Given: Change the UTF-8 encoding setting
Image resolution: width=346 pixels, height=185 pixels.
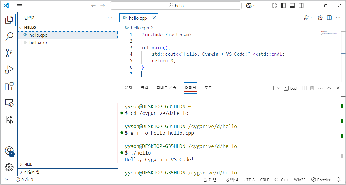Looking at the screenshot, I should (x=249, y=180).
